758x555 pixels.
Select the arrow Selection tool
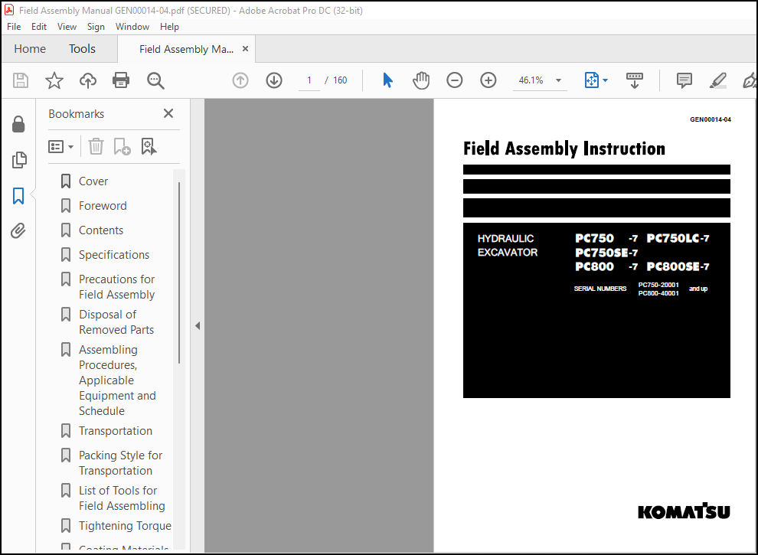pyautogui.click(x=387, y=80)
